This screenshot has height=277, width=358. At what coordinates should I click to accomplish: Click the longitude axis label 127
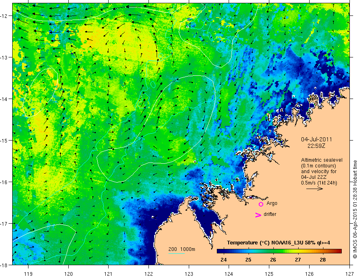(x=349, y=274)
